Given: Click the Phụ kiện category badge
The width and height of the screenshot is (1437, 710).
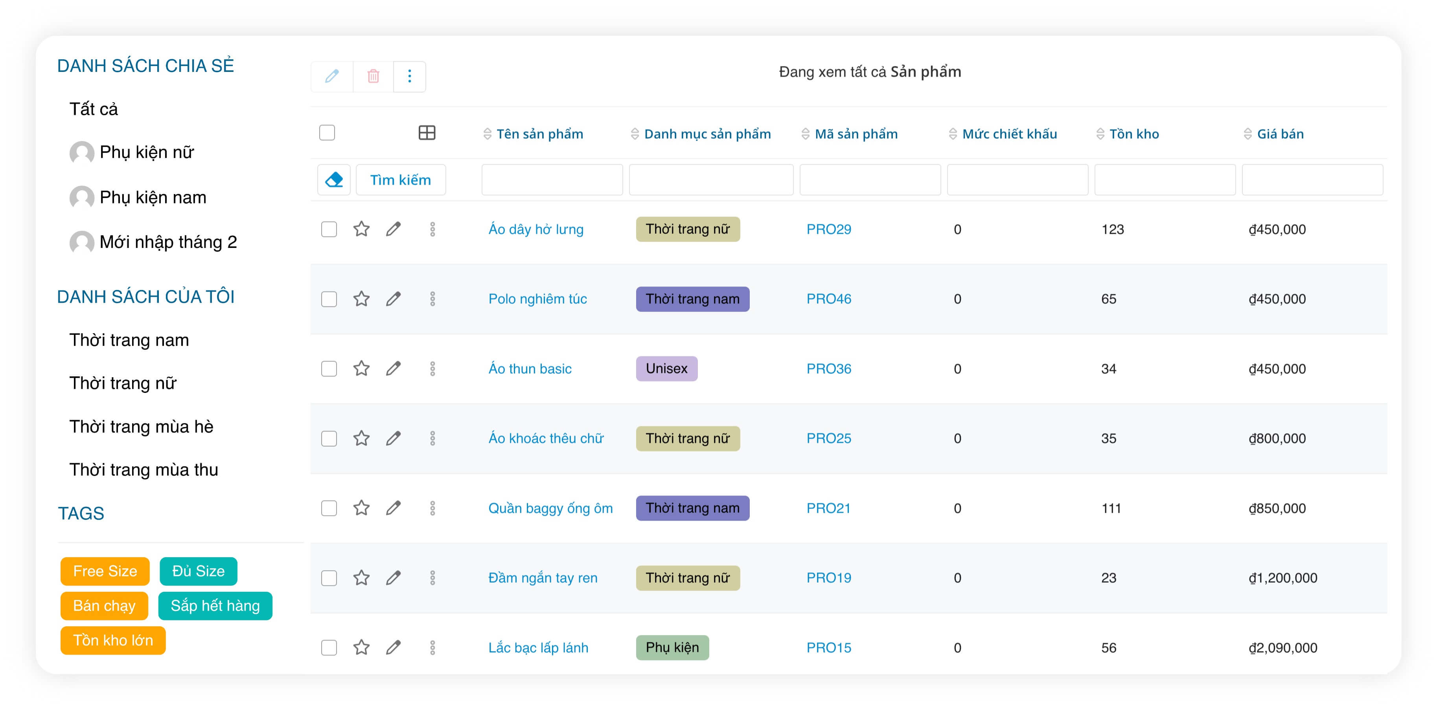Looking at the screenshot, I should [672, 647].
